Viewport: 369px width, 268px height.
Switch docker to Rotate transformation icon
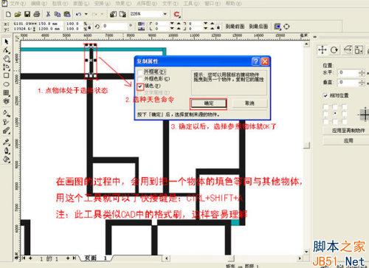[x=334, y=50]
